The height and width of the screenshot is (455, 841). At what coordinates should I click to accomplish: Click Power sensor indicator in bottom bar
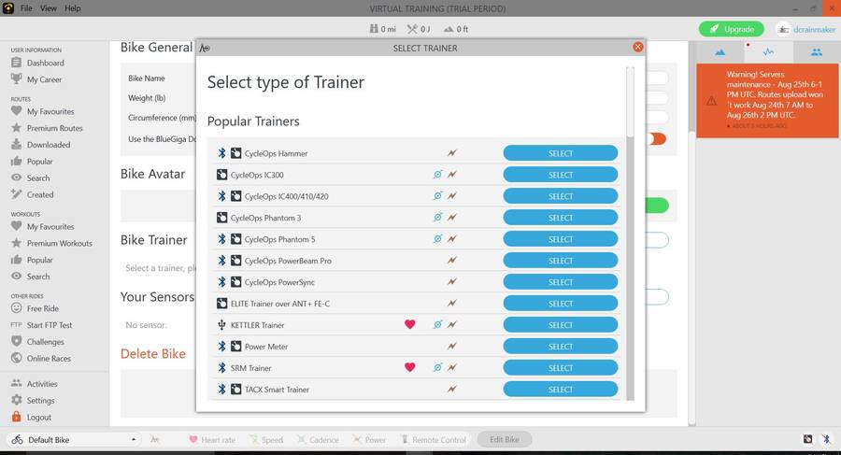tap(369, 439)
